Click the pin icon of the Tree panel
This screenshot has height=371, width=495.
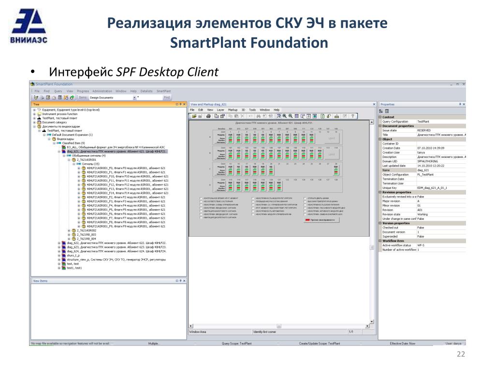coord(180,104)
